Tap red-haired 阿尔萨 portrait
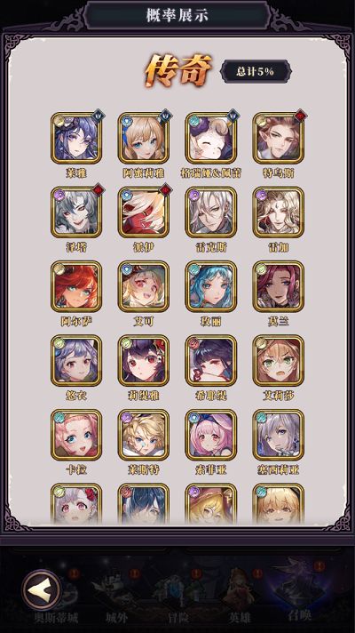 point(76,286)
